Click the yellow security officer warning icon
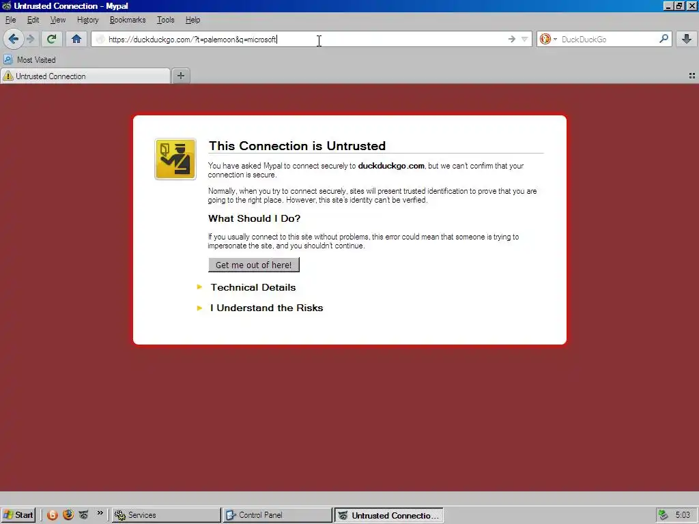The image size is (699, 524). point(175,159)
